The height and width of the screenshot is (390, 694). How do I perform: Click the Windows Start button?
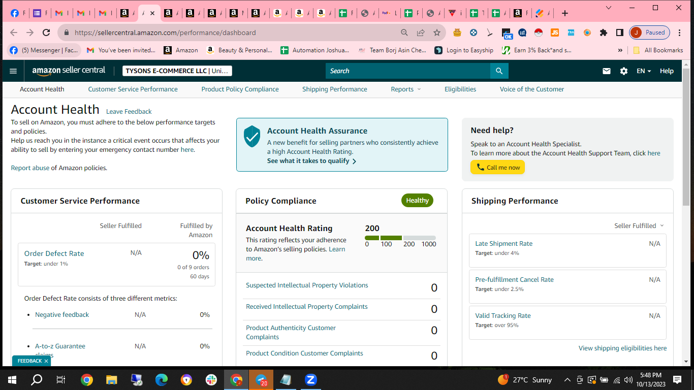click(12, 379)
